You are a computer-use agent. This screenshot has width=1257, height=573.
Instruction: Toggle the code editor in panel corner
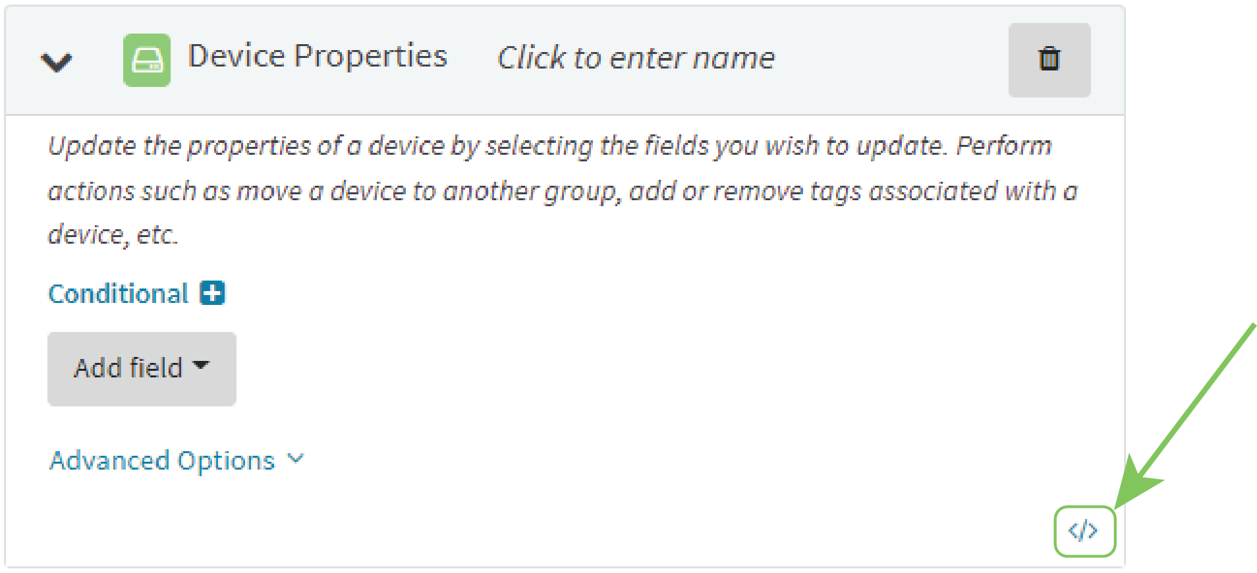1083,530
